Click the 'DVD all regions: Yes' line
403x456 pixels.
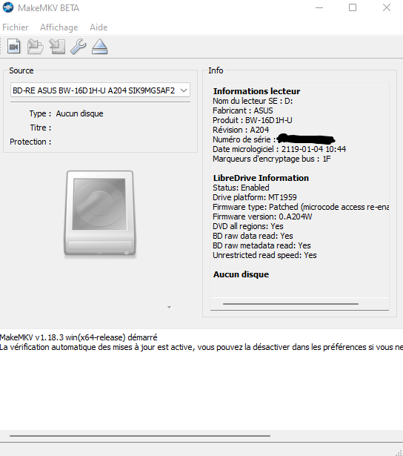(248, 226)
